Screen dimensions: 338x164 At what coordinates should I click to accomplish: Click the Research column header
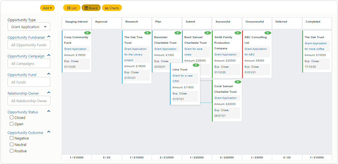click(137, 23)
